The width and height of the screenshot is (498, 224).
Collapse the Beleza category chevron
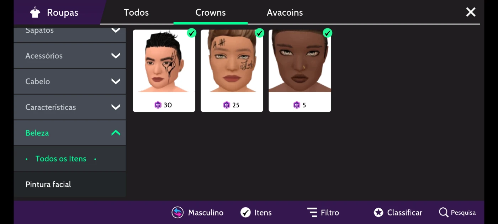pyautogui.click(x=116, y=133)
